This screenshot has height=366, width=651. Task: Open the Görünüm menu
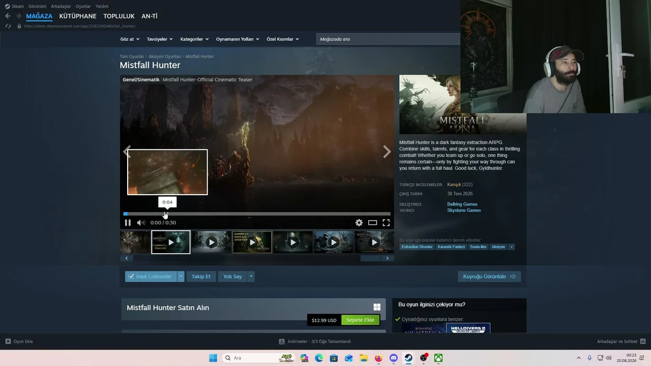point(37,6)
